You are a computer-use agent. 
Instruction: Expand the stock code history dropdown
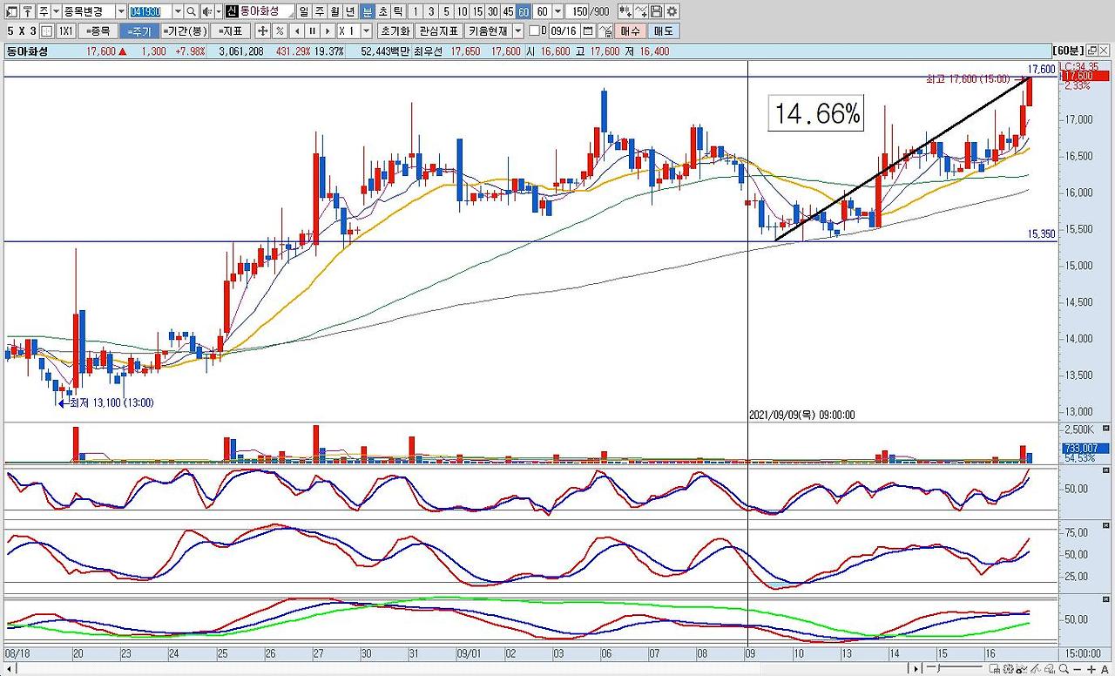[x=177, y=11]
